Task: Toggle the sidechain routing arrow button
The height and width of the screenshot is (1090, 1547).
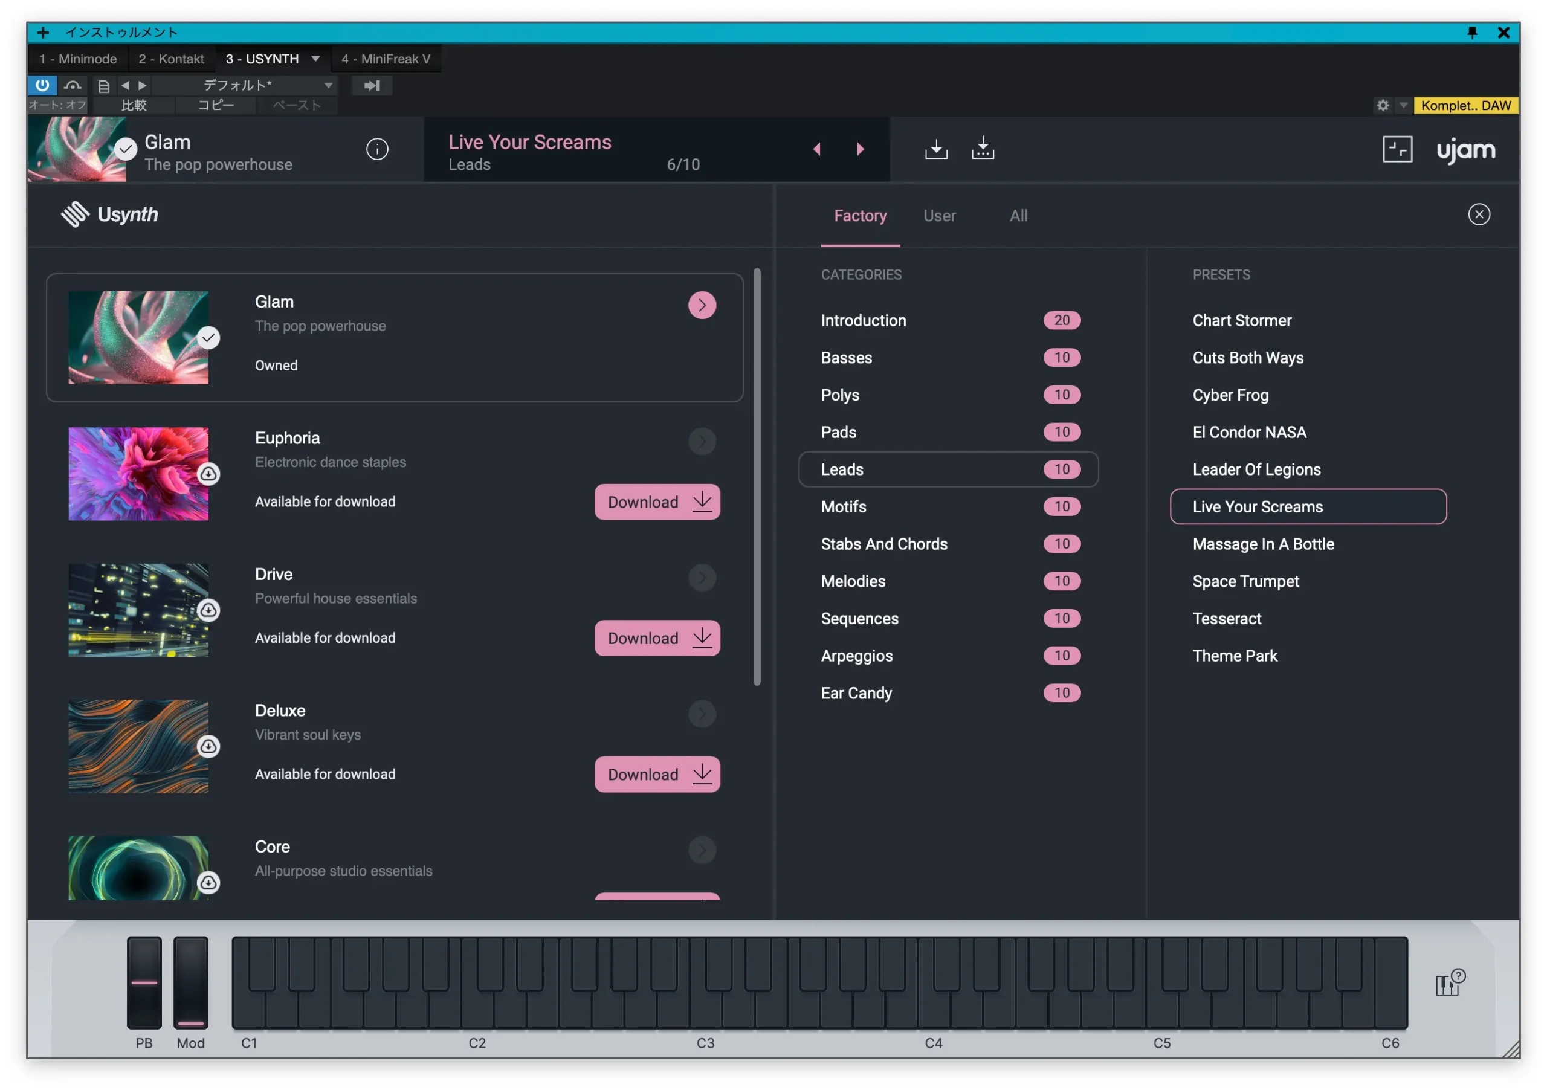Action: 372,86
